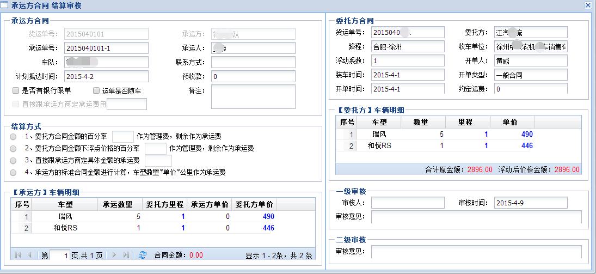This screenshot has width=596, height=274.
Task: Close the 结算审核 dialog window
Action: coord(588,5)
